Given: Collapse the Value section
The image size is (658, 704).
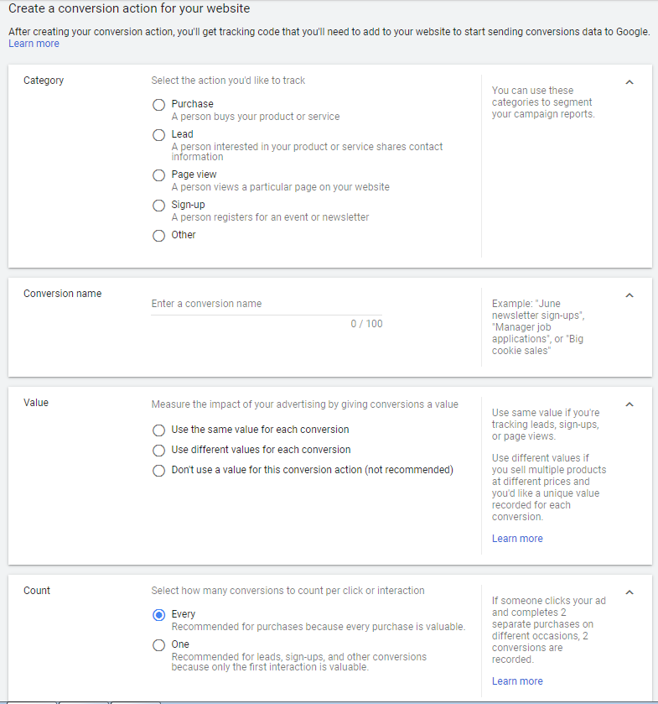Looking at the screenshot, I should point(630,404).
